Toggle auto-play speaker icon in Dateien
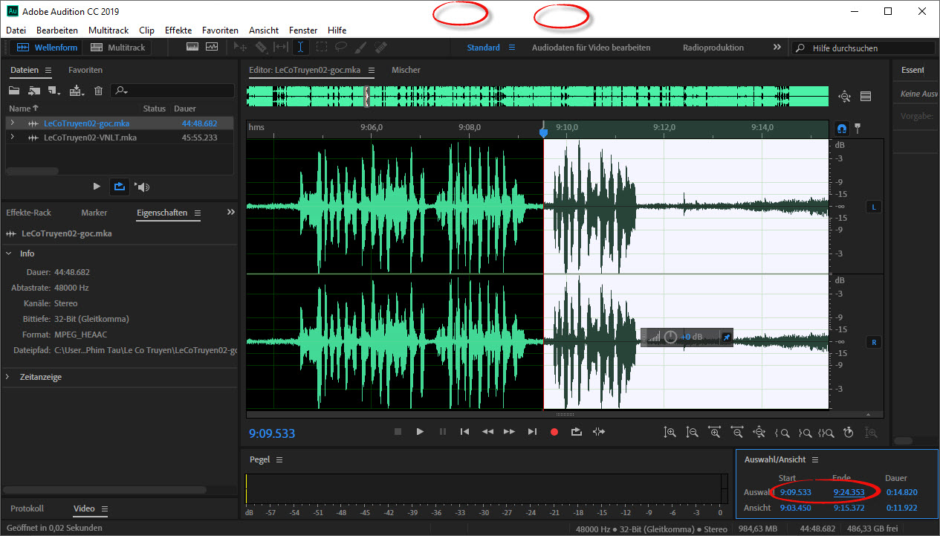The image size is (940, 536). click(143, 186)
